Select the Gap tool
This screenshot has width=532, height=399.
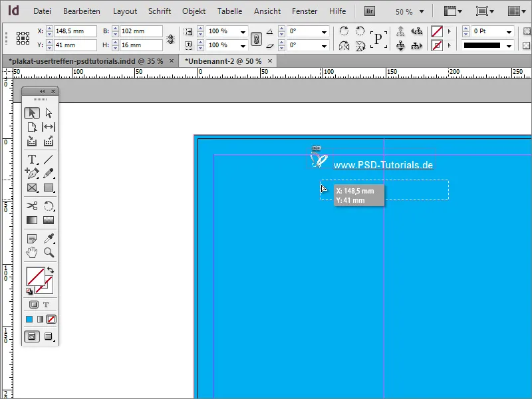click(x=49, y=127)
